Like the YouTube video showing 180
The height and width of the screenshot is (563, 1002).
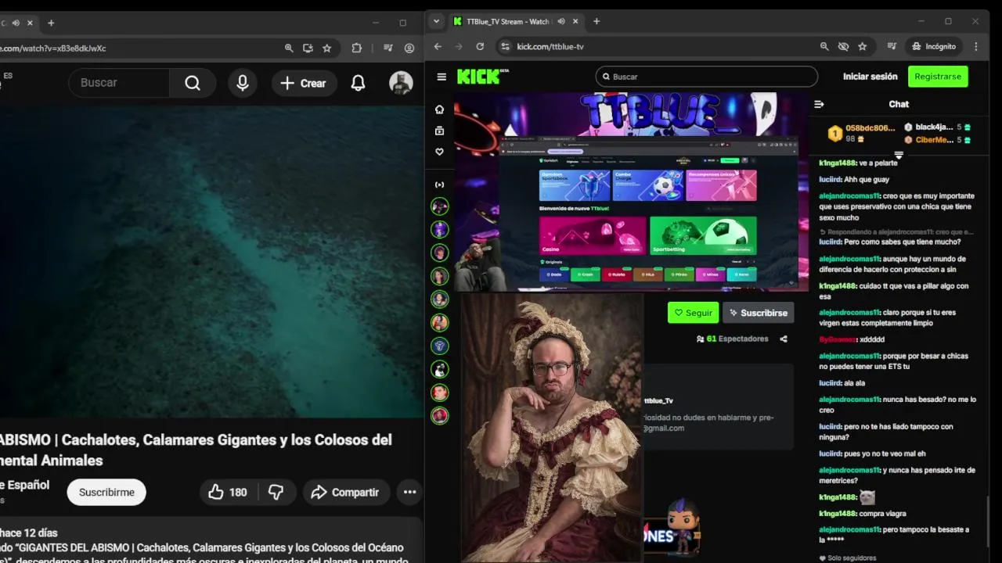(x=228, y=492)
